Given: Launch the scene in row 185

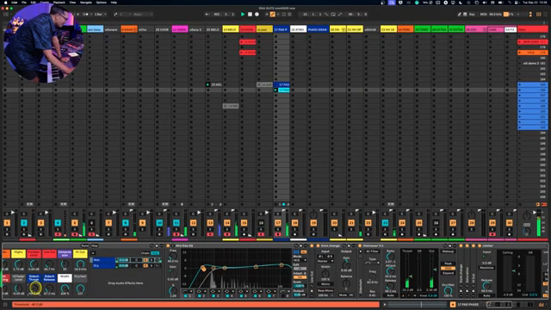Looking at the screenshot, I should 520,84.
